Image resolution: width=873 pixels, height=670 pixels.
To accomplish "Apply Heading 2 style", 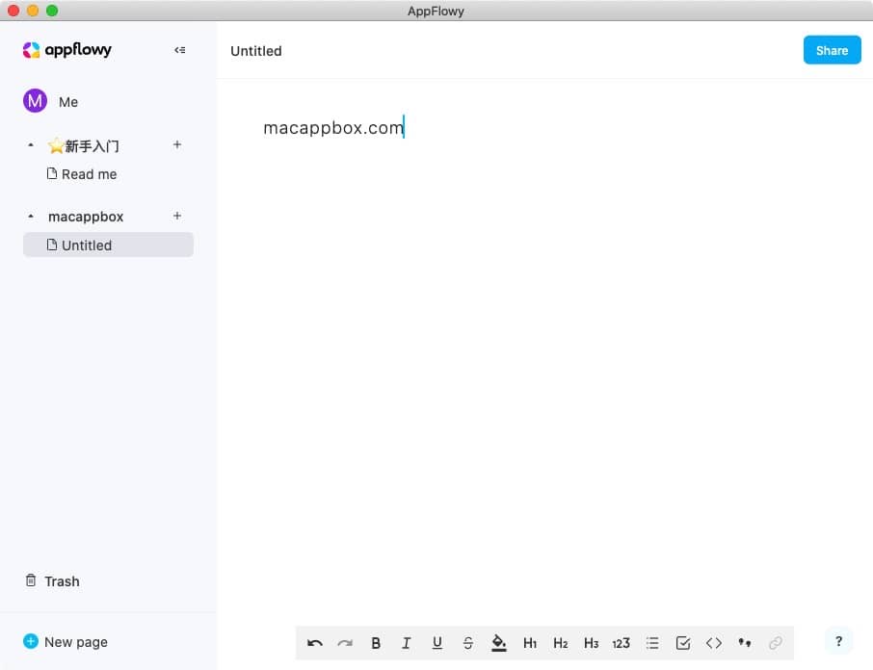I will point(561,643).
